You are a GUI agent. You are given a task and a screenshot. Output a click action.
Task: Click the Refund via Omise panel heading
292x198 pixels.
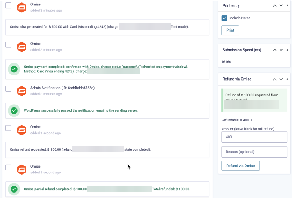237,79
